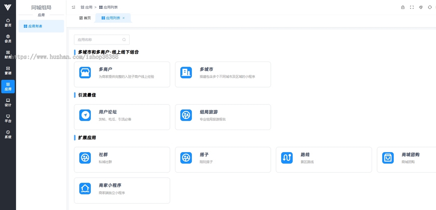Click the V logo in the sidebar

pyautogui.click(x=8, y=7)
